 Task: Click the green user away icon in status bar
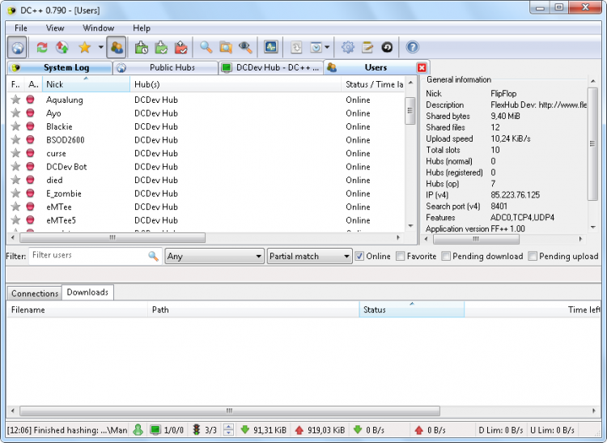[138, 430]
